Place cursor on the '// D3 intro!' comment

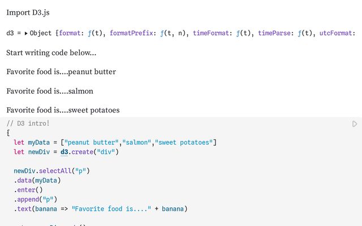pos(28,123)
